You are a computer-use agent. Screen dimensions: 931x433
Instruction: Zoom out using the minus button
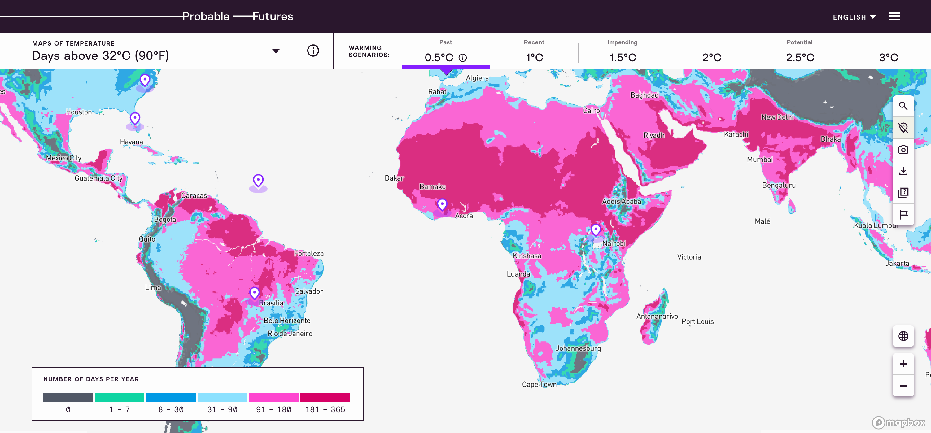coord(903,385)
